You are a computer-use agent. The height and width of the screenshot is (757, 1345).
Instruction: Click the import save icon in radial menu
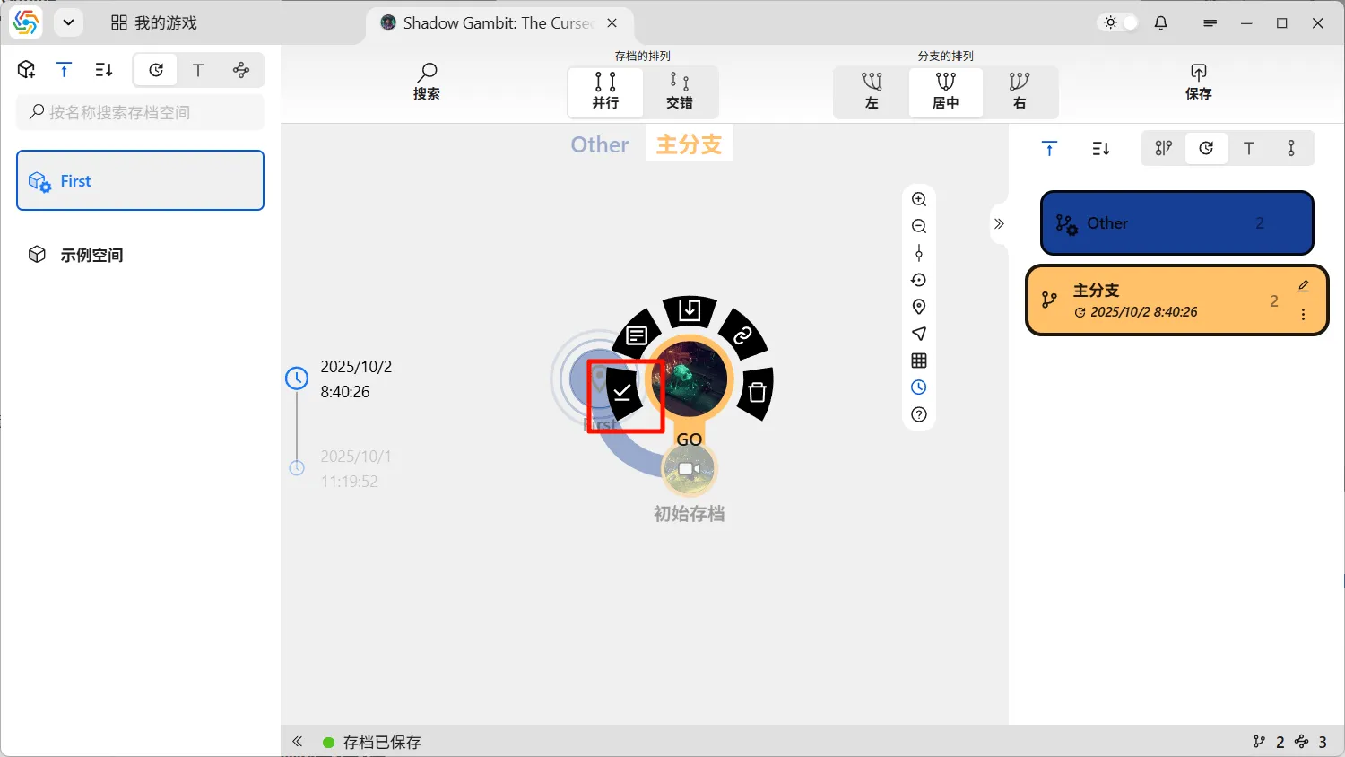click(x=690, y=310)
